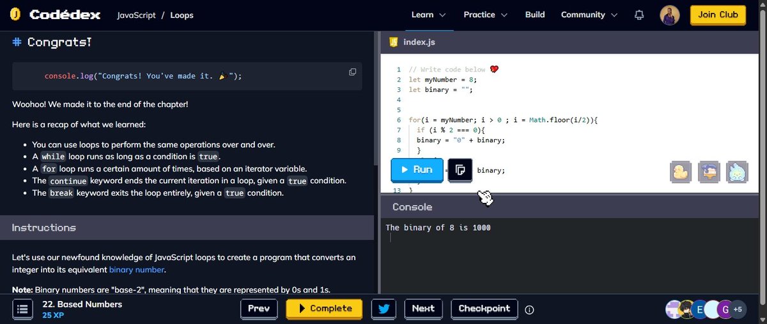The image size is (767, 324).
Task: Open the blue ghost assistant icon
Action: [x=737, y=172]
